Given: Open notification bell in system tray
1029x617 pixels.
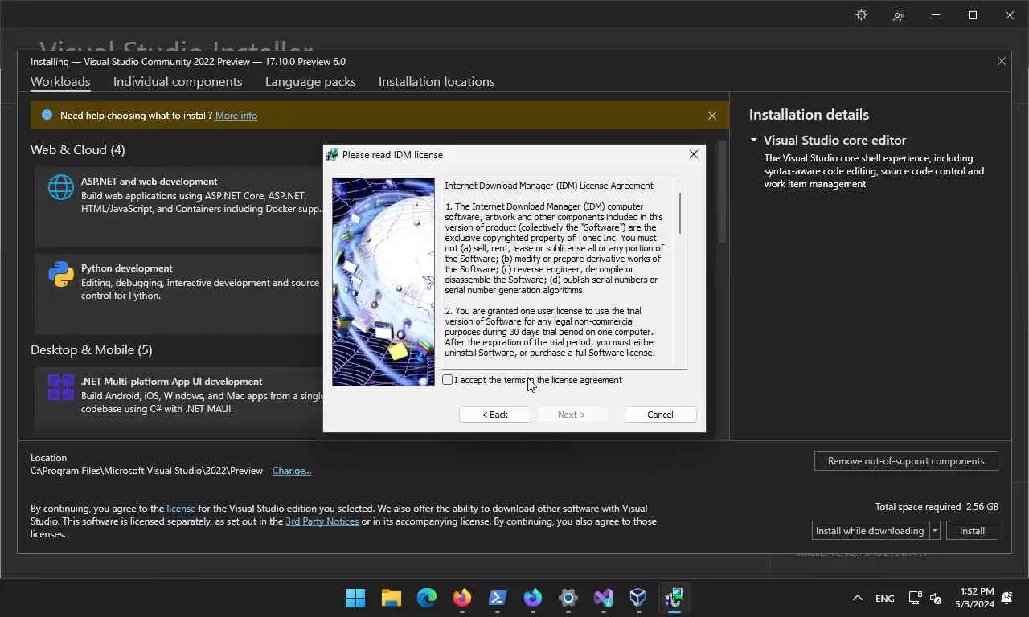Looking at the screenshot, I should (1007, 598).
